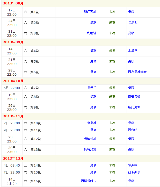Image resolution: width=160 pixels, height=187 pixels.
Task: Click the 曼城 link in round 5
Action: coord(93,61)
